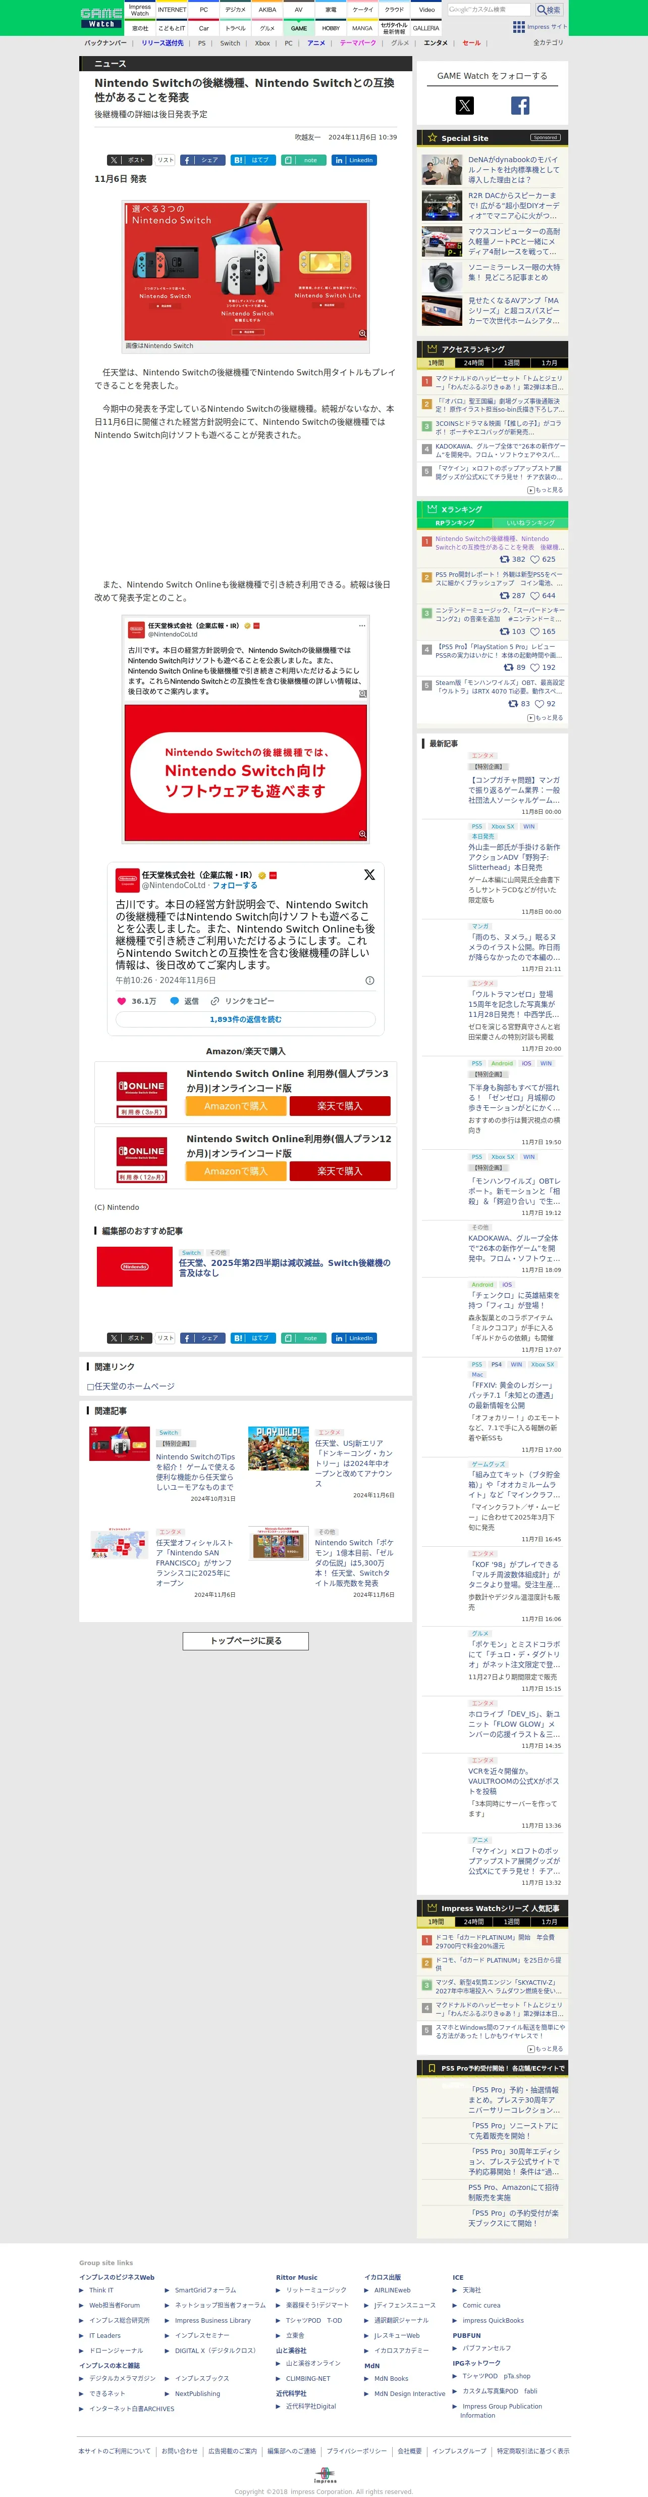Open the PC Watch site tab
The height and width of the screenshot is (2497, 648).
[203, 10]
